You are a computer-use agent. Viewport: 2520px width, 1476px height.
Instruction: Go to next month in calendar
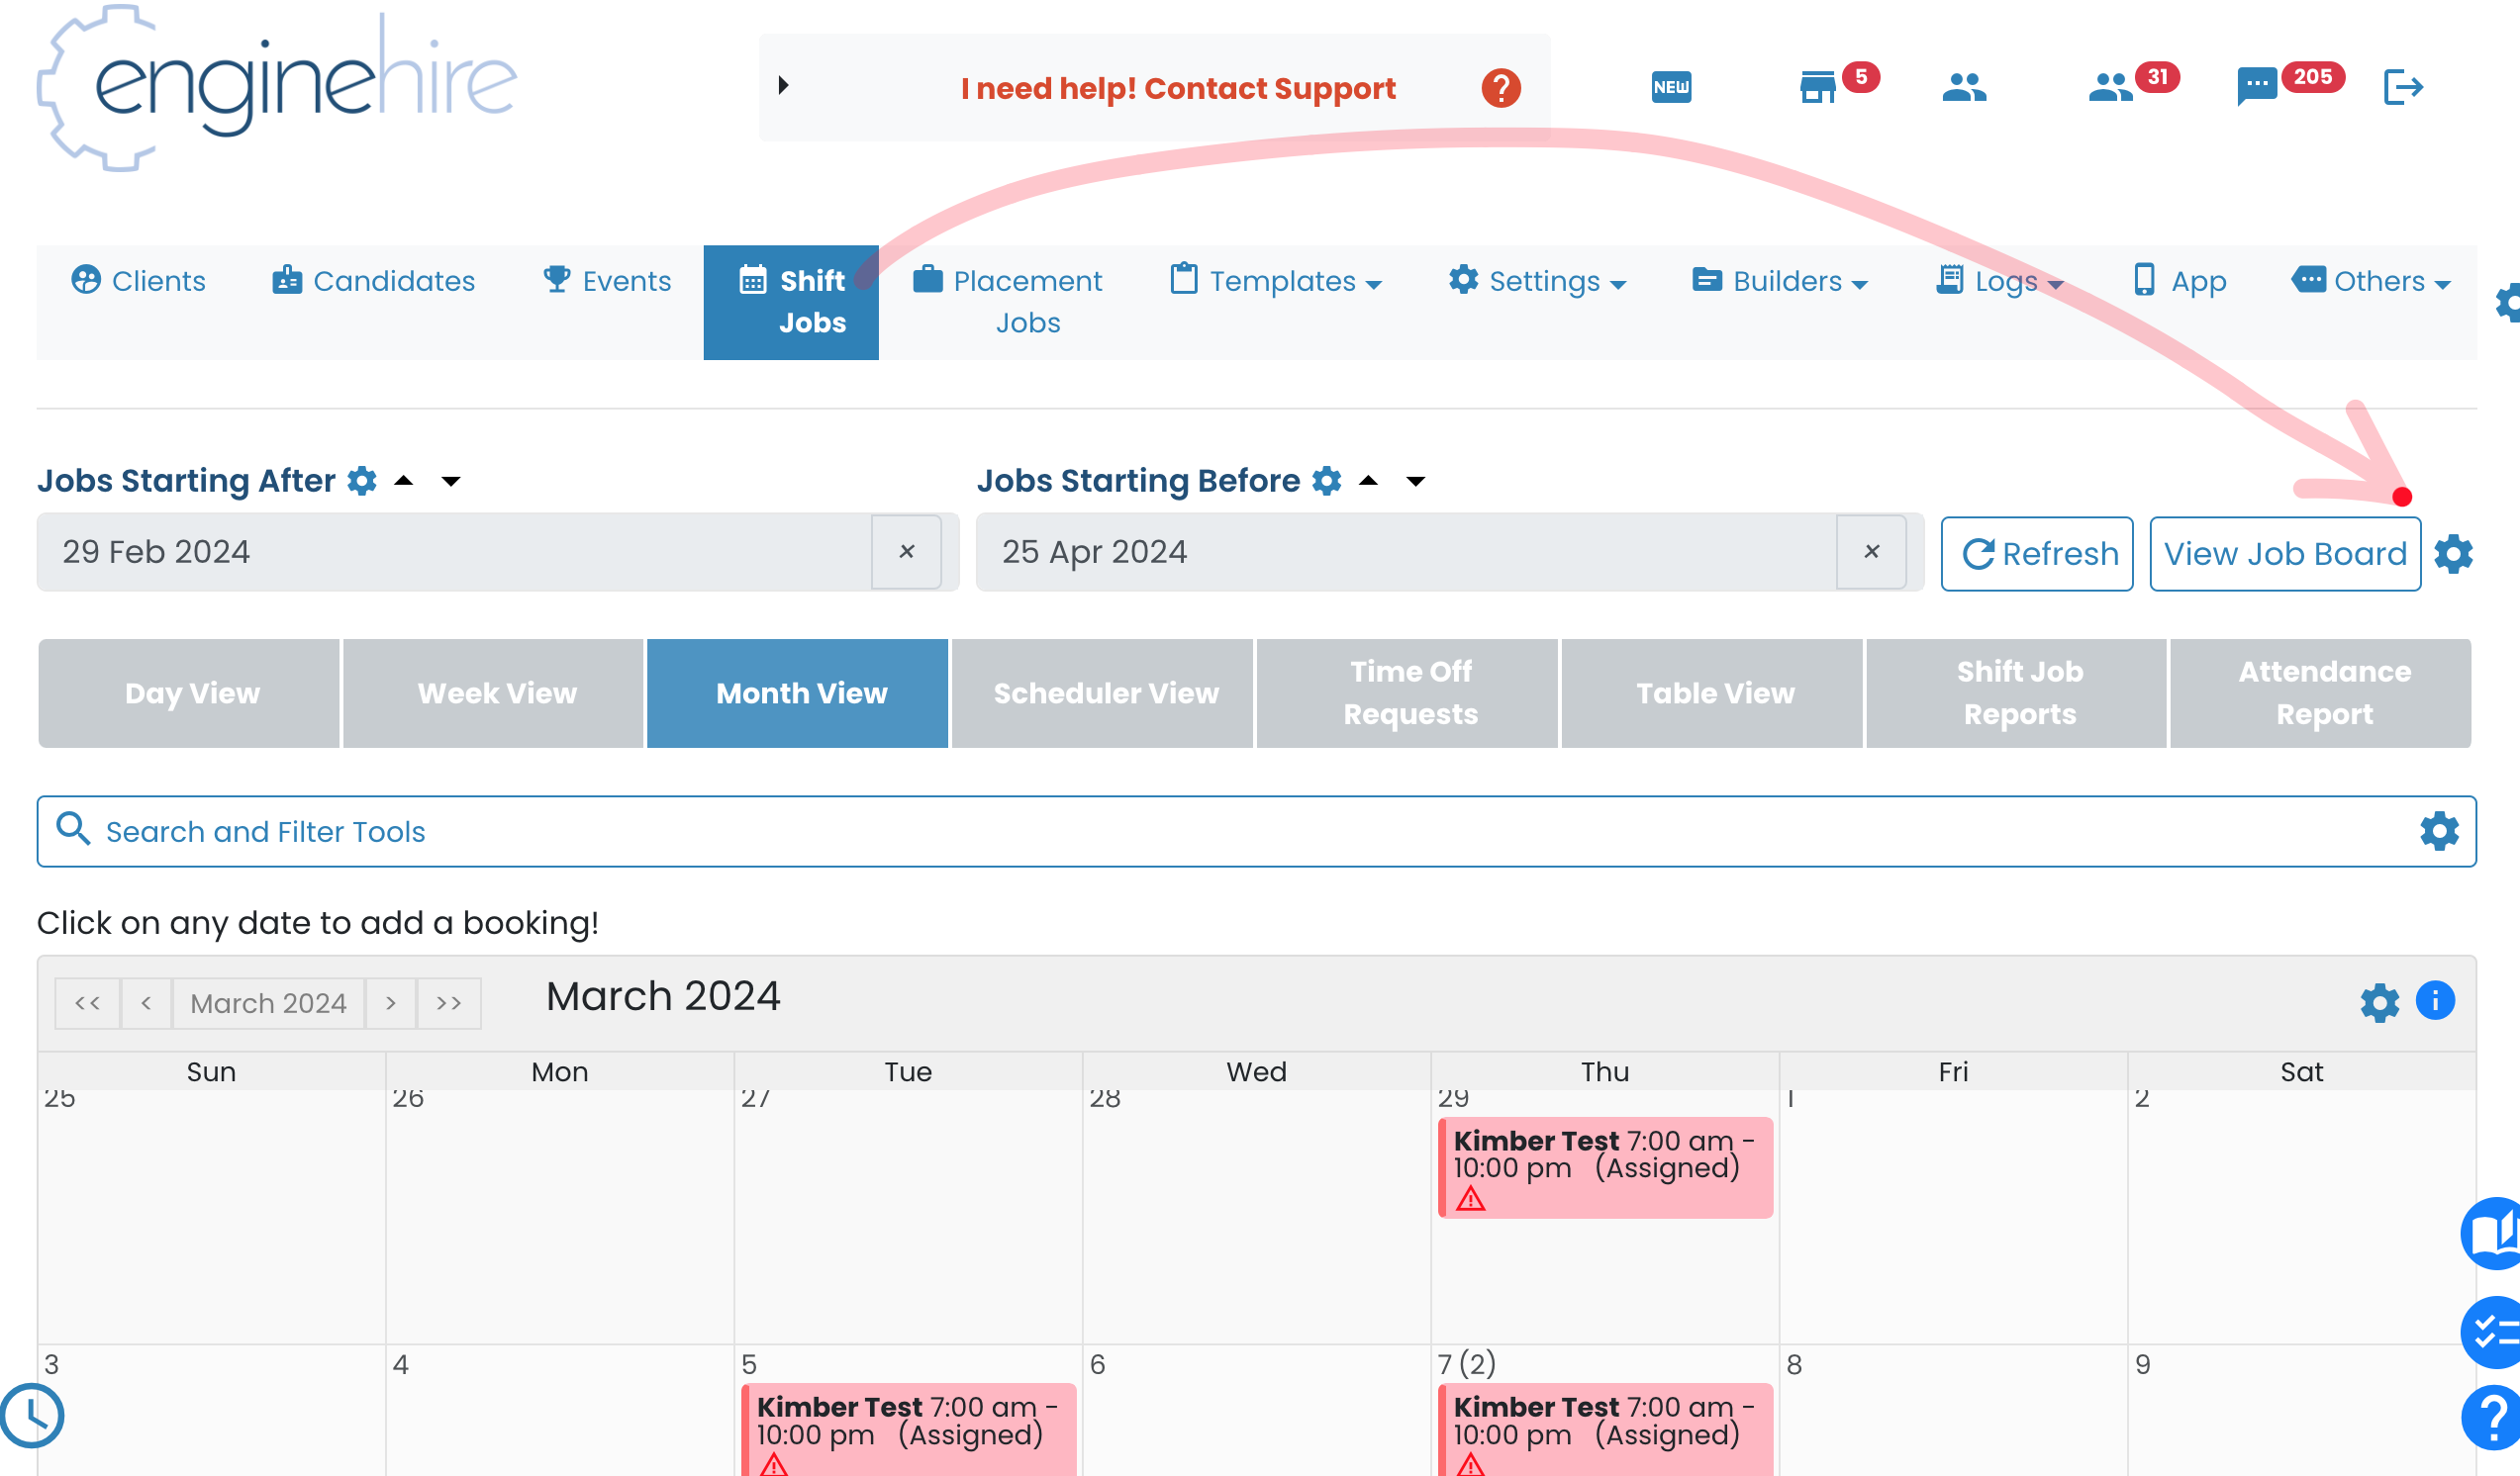[391, 1002]
